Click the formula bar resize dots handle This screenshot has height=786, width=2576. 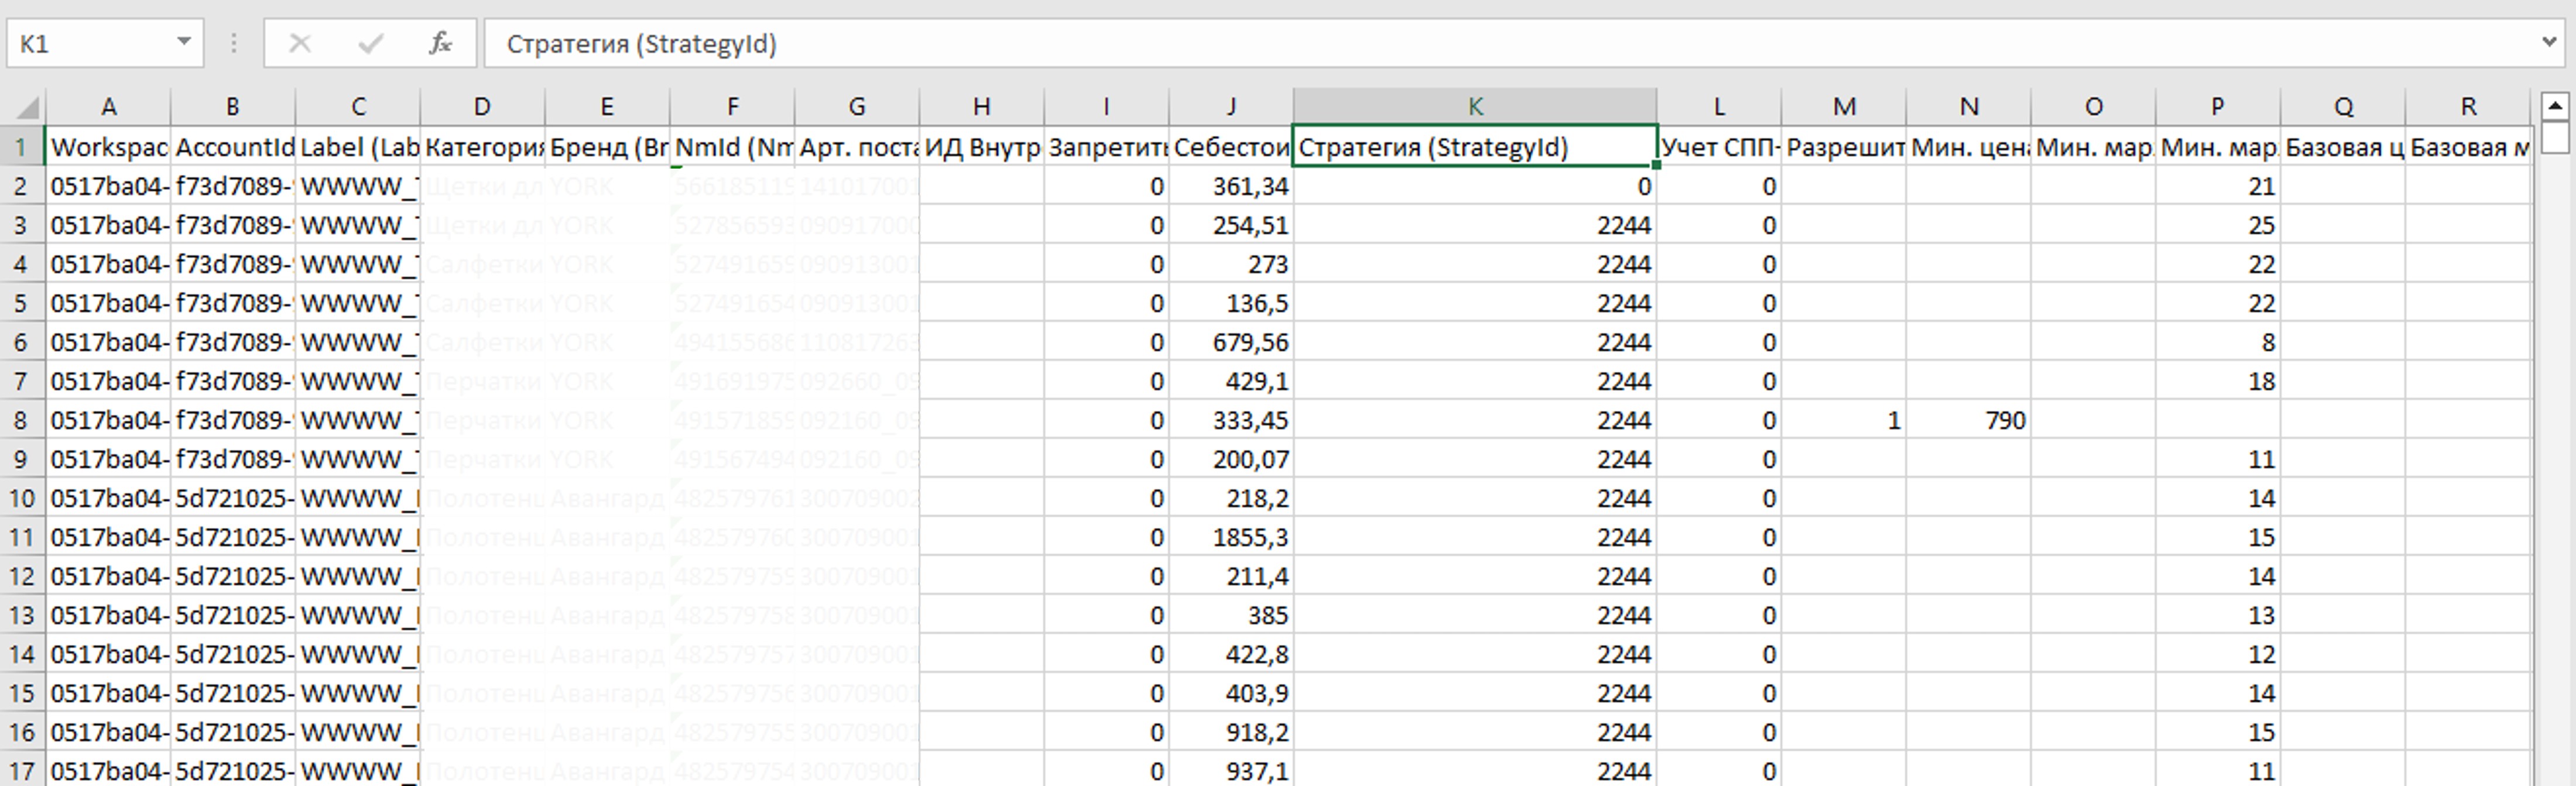[233, 43]
